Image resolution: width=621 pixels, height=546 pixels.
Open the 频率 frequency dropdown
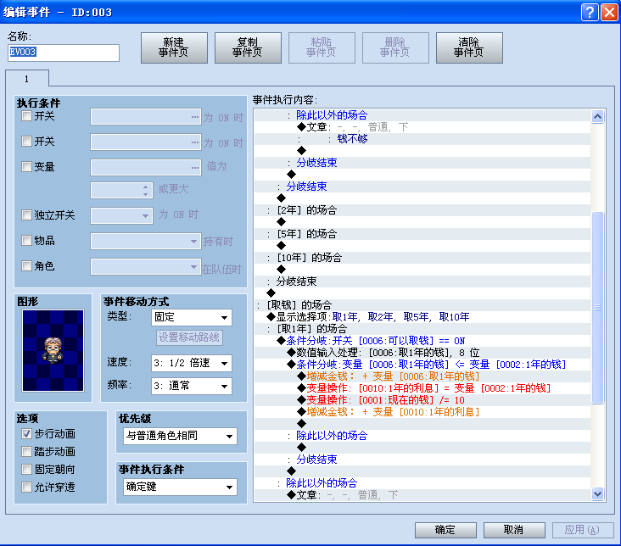pos(192,386)
